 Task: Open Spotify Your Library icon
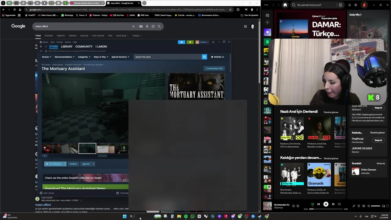pos(267,15)
